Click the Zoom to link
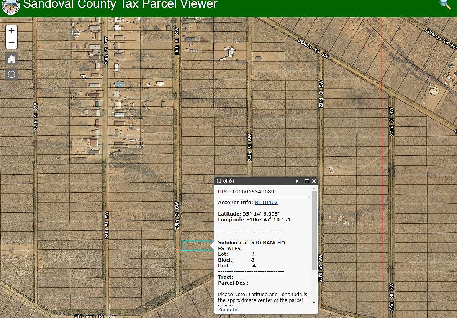The width and height of the screenshot is (457, 318). [x=227, y=310]
